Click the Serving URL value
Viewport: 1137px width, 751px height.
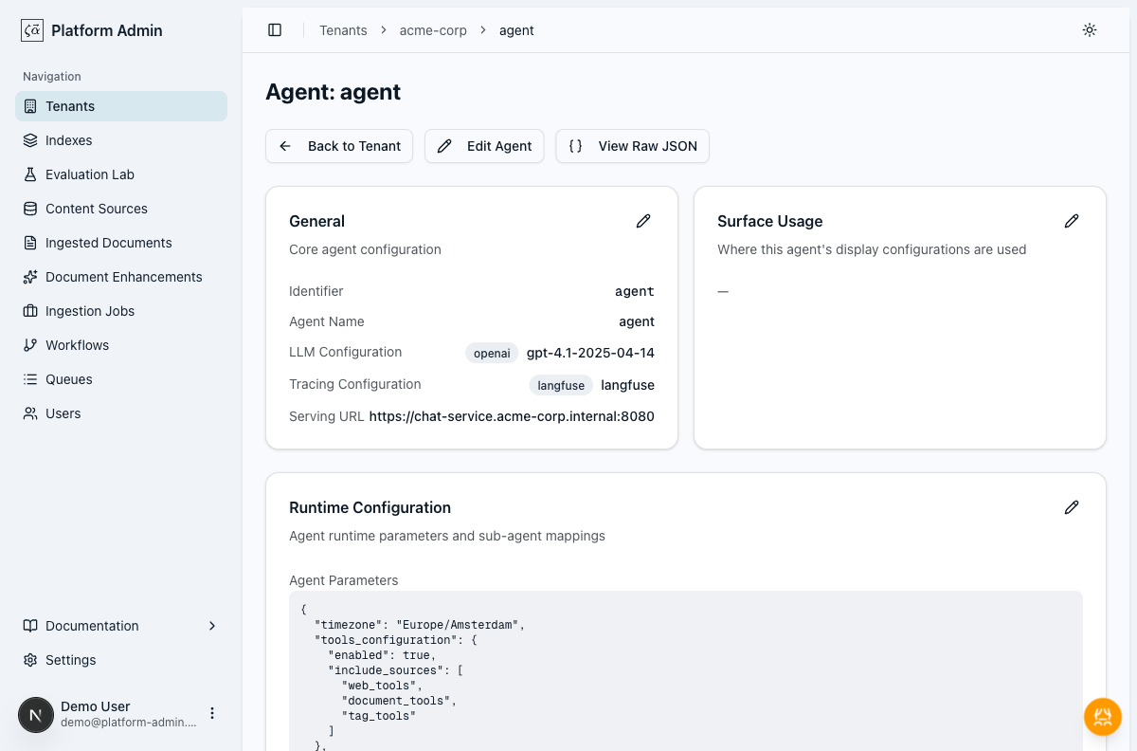[512, 416]
